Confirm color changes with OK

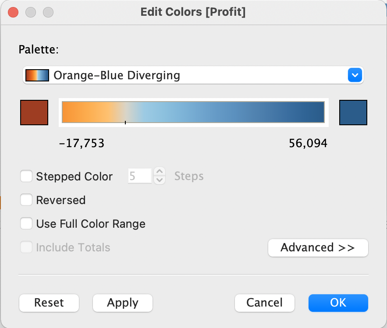coord(338,303)
